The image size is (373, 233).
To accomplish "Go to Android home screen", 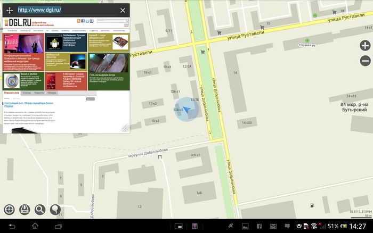I will tap(35, 227).
